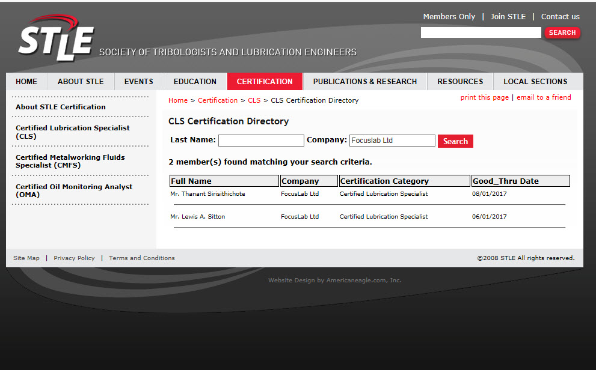Click the 06/01/2017 date cell

(489, 217)
